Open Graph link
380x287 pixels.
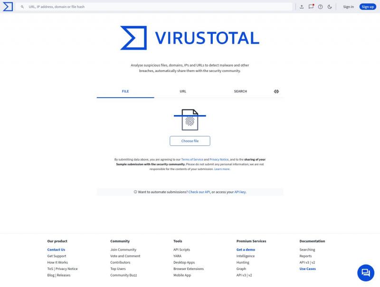click(241, 269)
